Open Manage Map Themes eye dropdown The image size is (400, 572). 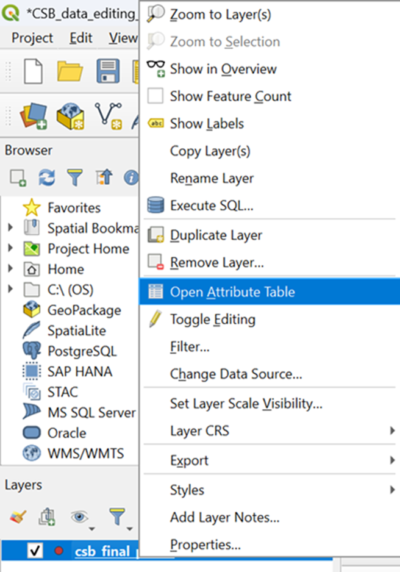[x=81, y=518]
